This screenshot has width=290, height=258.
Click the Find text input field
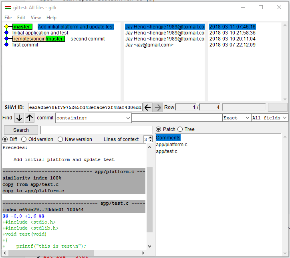(177, 118)
